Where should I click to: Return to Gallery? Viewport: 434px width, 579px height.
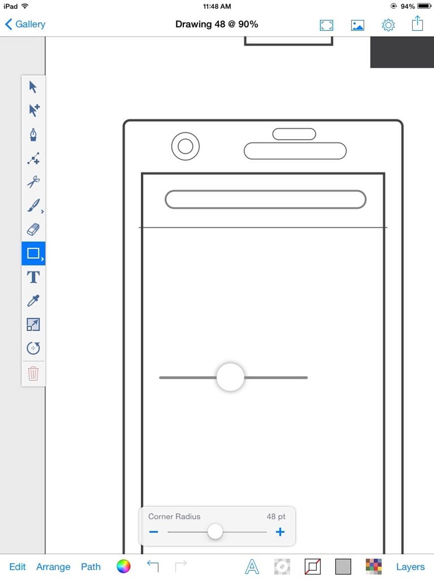click(25, 24)
